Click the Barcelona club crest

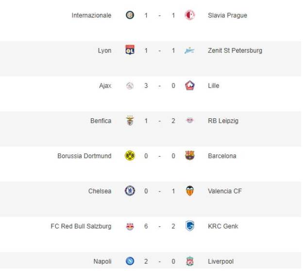coord(189,155)
